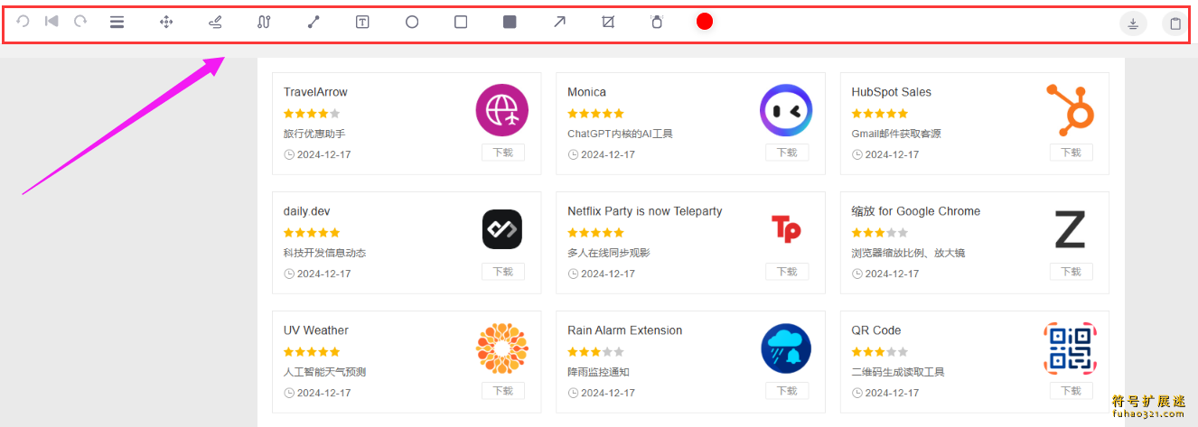Click the Teleparty Tp red logo
This screenshot has height=427, width=1198.
tap(786, 229)
